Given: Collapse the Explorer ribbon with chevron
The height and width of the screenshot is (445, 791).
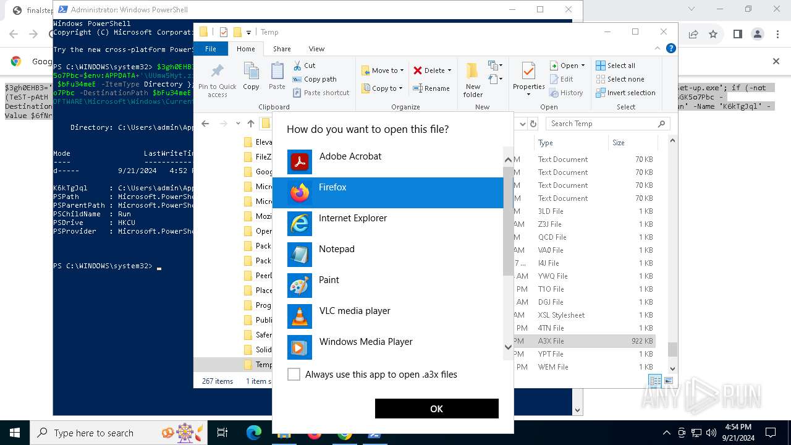Looking at the screenshot, I should pos(658,48).
